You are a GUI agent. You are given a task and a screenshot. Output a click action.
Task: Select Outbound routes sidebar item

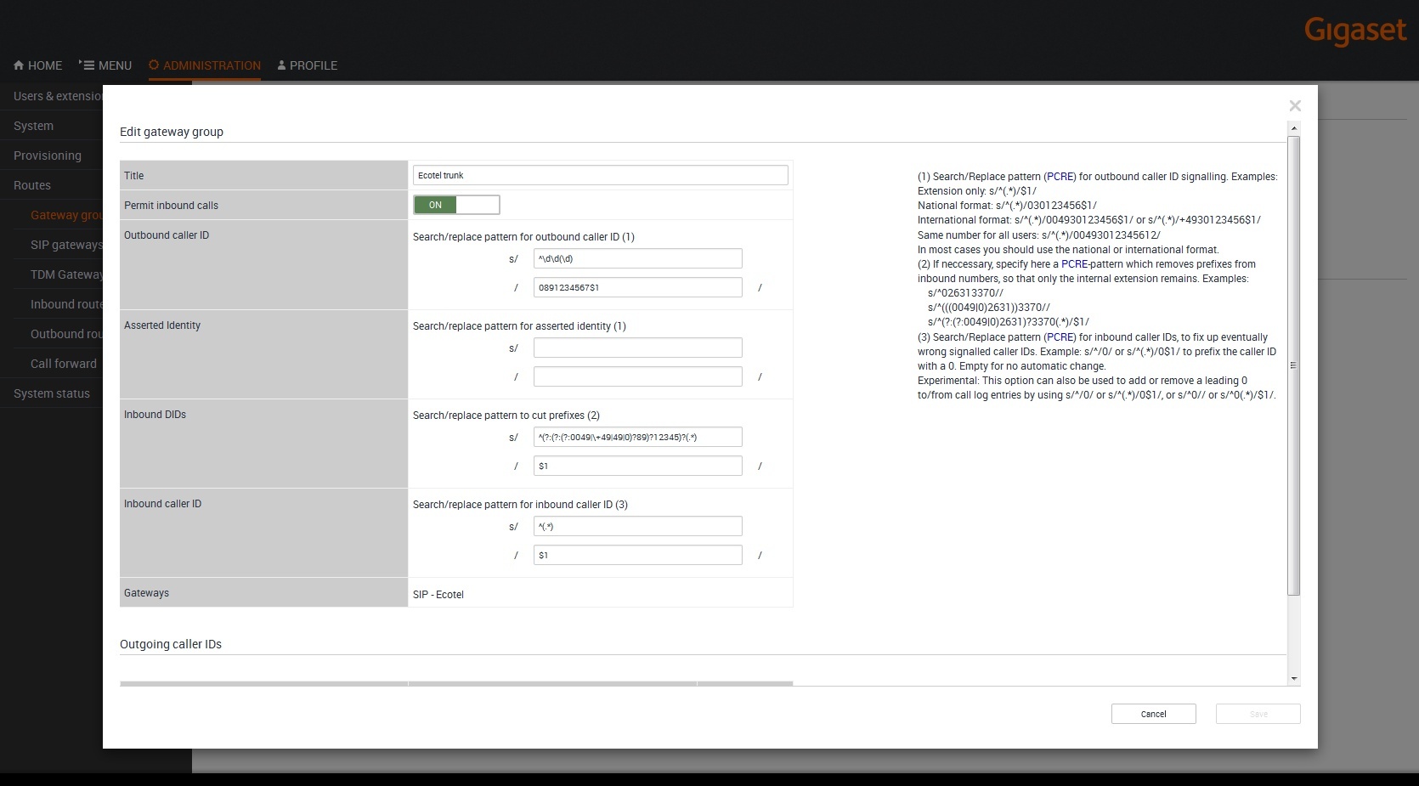(66, 334)
